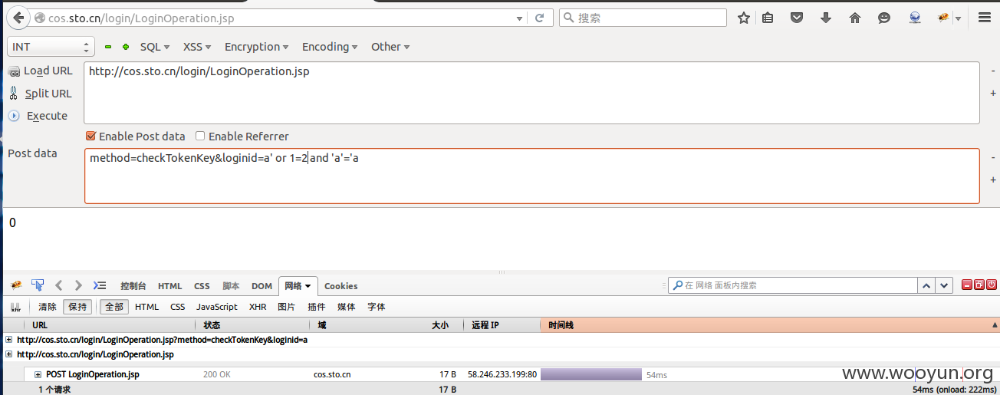Viewport: 1000px width, 395px height.
Task: Go back in Firebug panel history
Action: [x=59, y=285]
